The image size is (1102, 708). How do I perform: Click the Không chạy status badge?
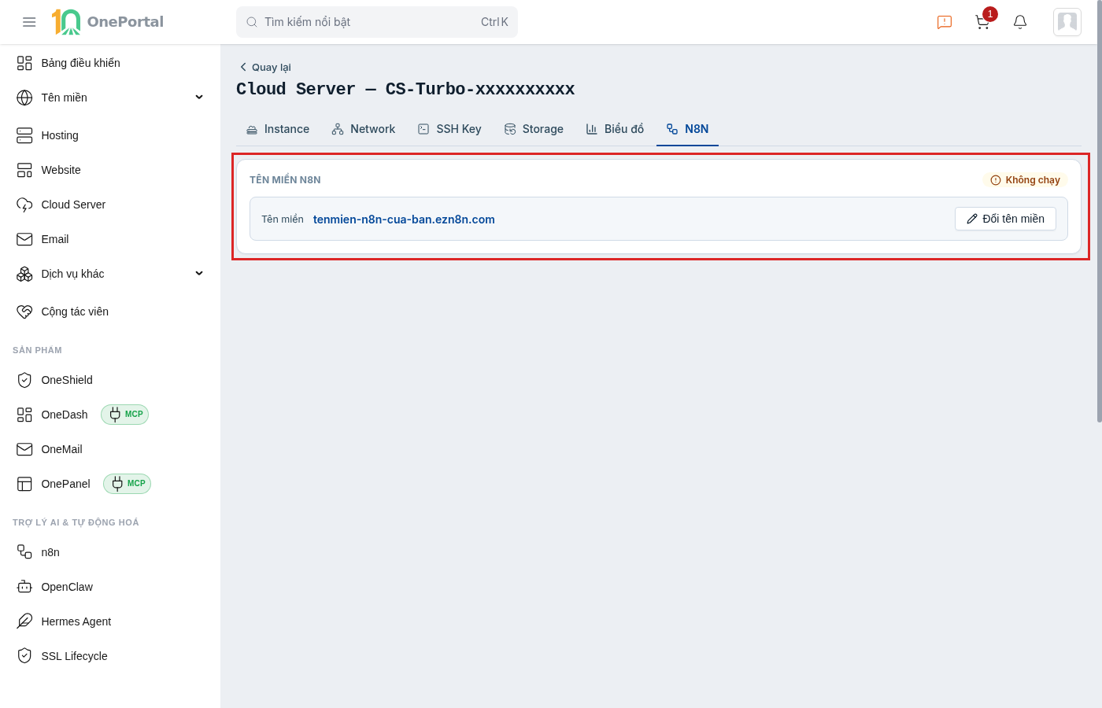(x=1025, y=180)
